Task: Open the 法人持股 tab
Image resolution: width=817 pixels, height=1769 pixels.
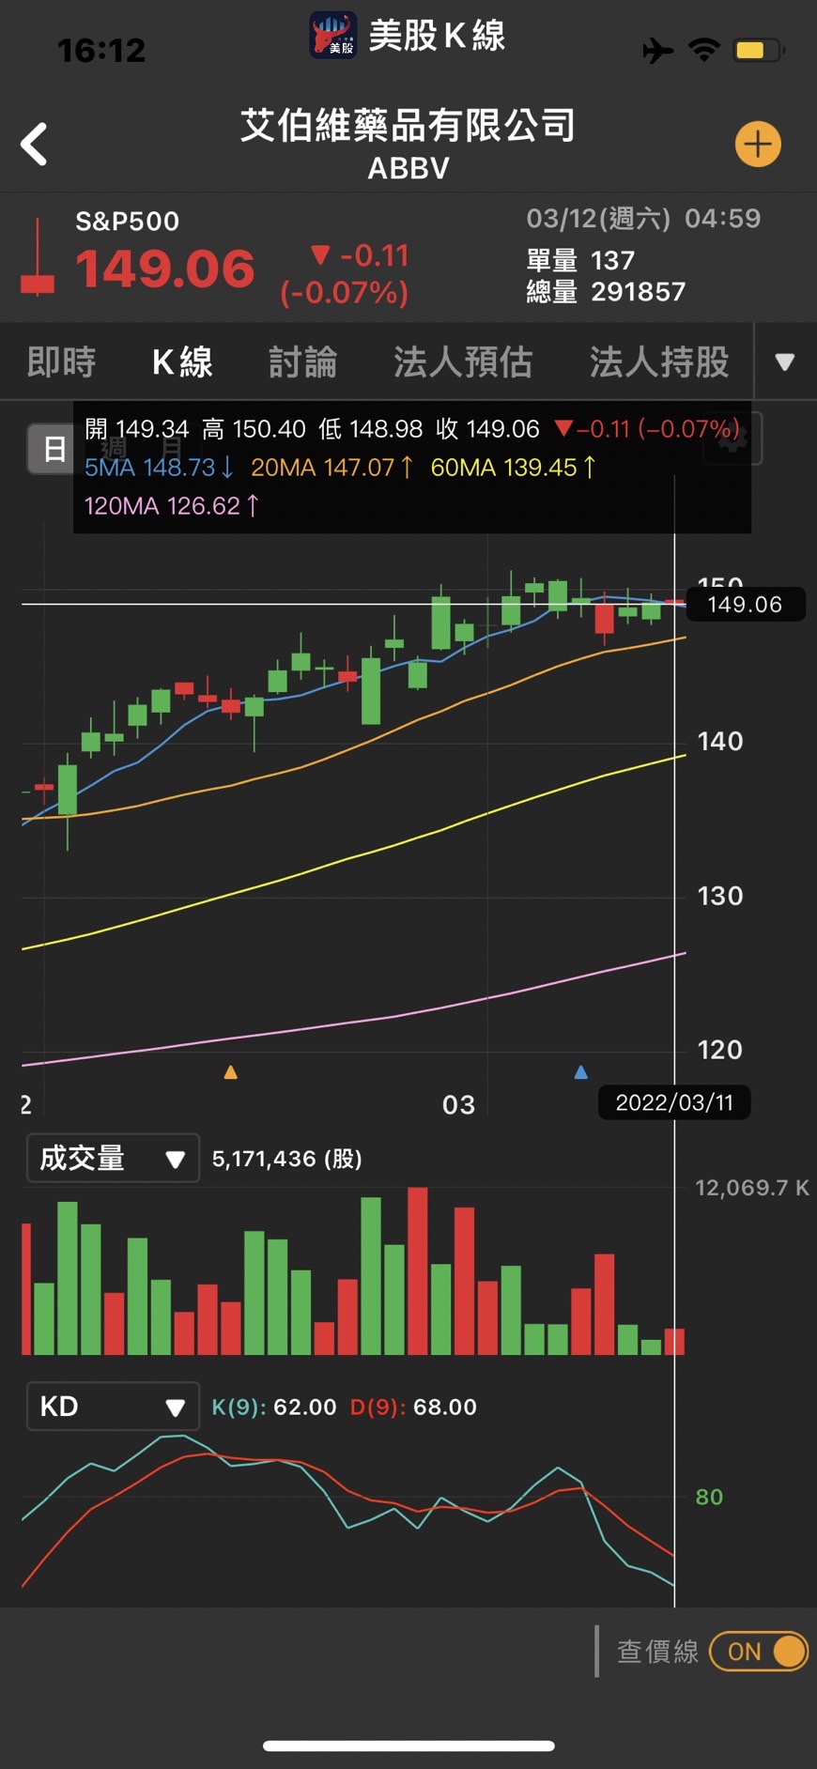Action: coord(659,362)
